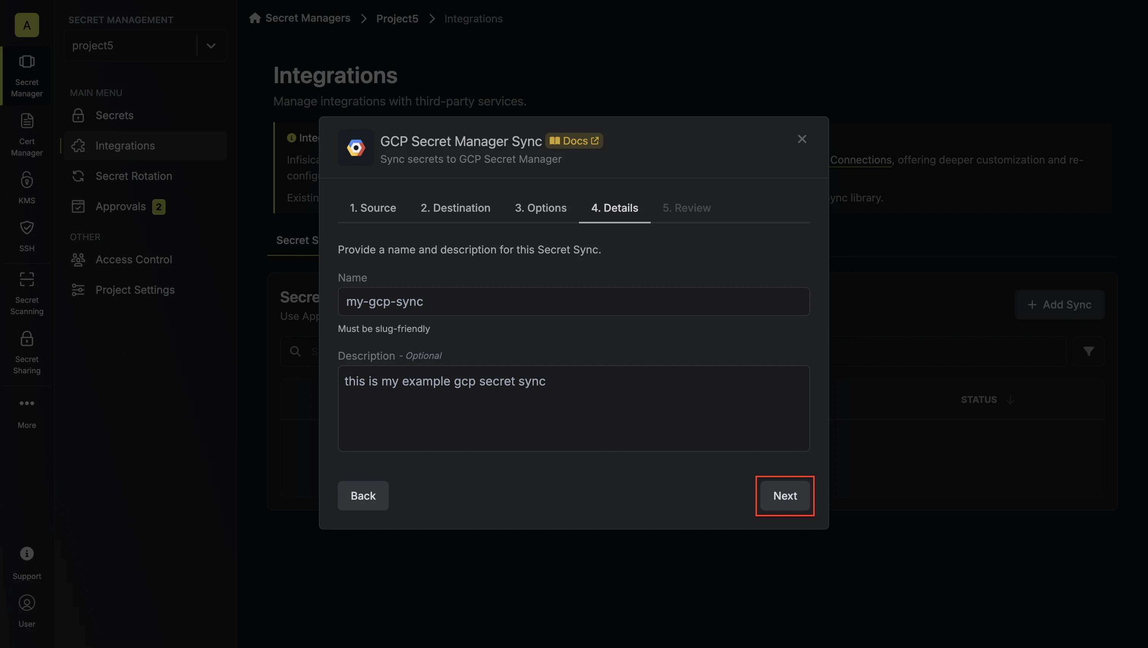Open Secret Sharing in the left rail

tap(27, 352)
